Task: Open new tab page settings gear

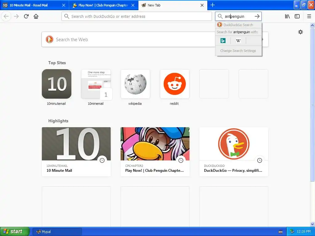Action: (300, 32)
